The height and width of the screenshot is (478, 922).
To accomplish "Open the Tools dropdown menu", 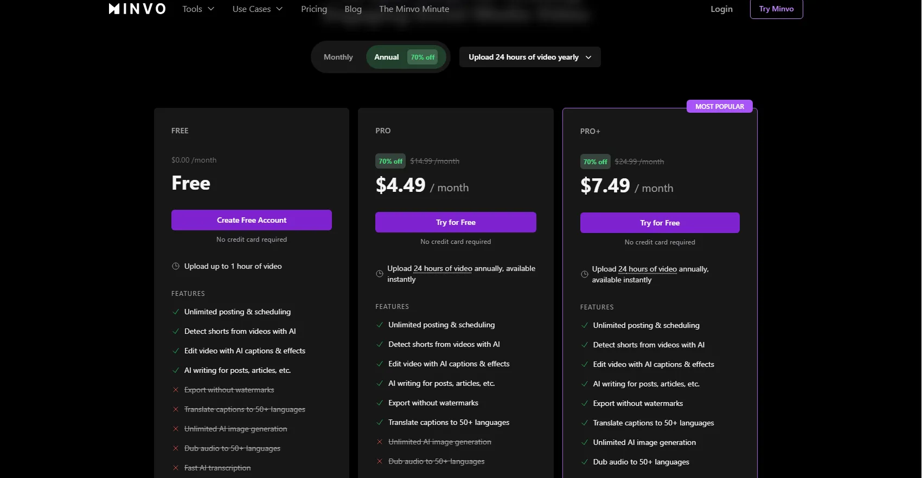I will click(x=198, y=9).
